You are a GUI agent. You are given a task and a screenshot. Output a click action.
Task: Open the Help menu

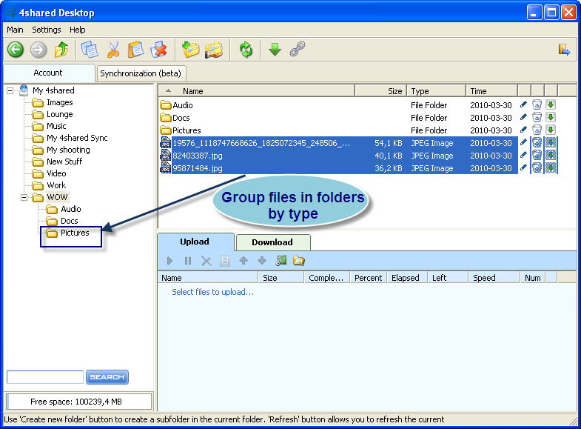78,30
